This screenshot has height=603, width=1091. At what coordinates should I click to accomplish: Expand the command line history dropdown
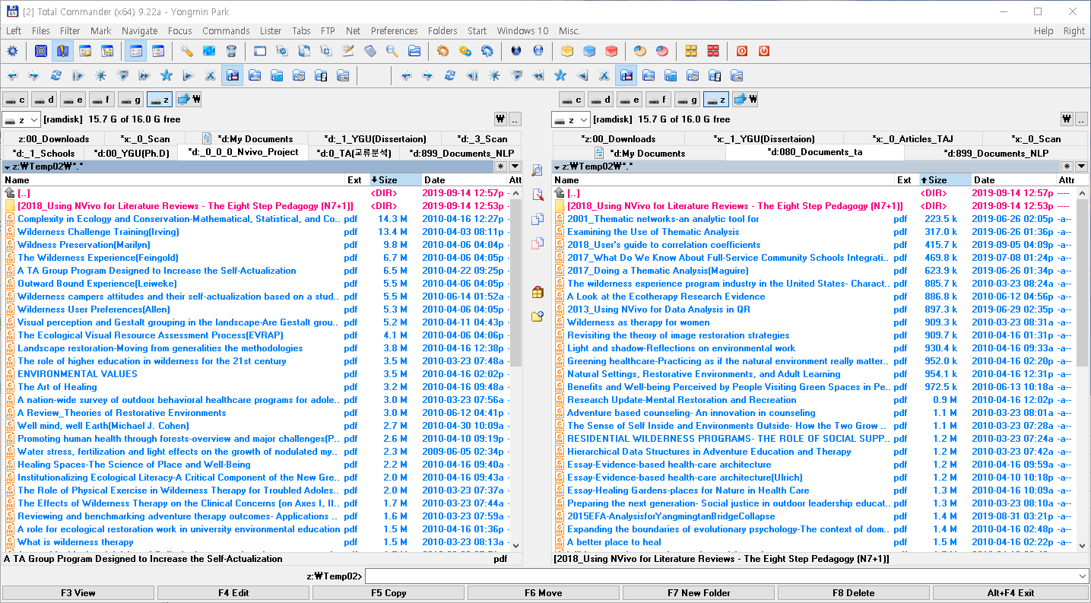coord(1082,576)
